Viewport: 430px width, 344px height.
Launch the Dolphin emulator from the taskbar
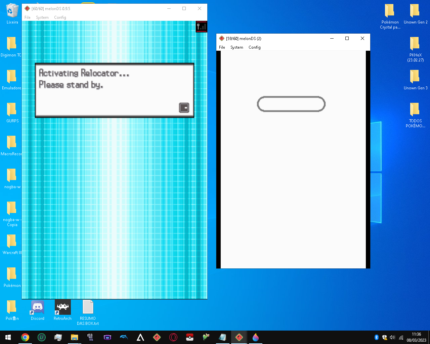tap(124, 337)
